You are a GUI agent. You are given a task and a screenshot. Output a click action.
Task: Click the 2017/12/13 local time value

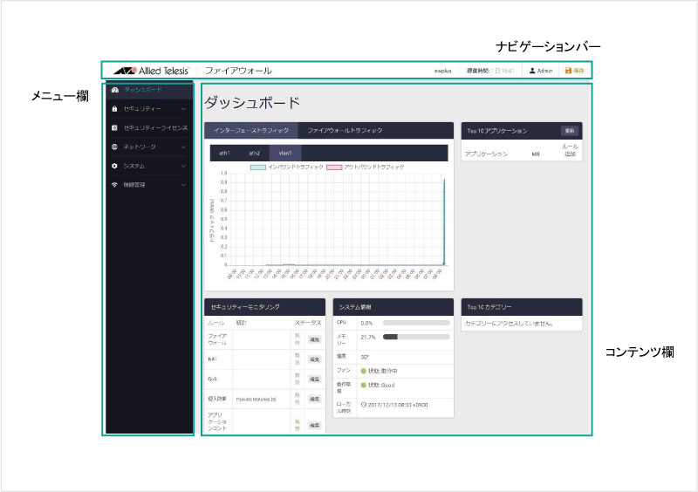tap(398, 405)
